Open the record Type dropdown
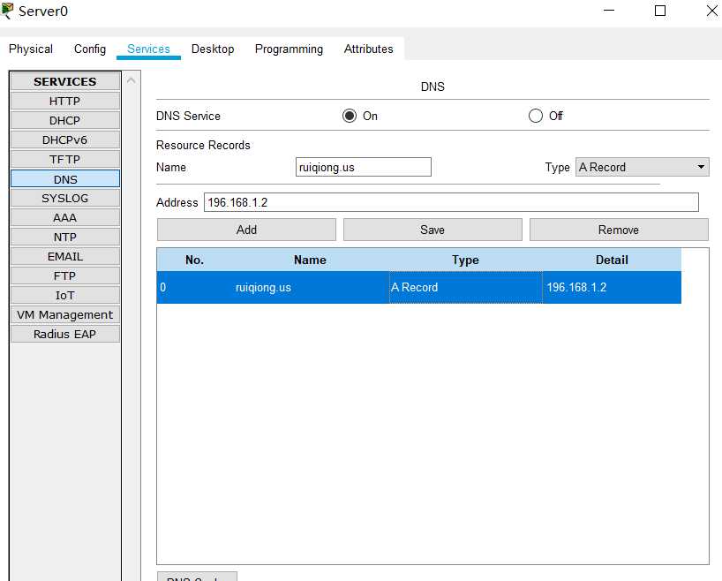722x581 pixels. click(642, 167)
